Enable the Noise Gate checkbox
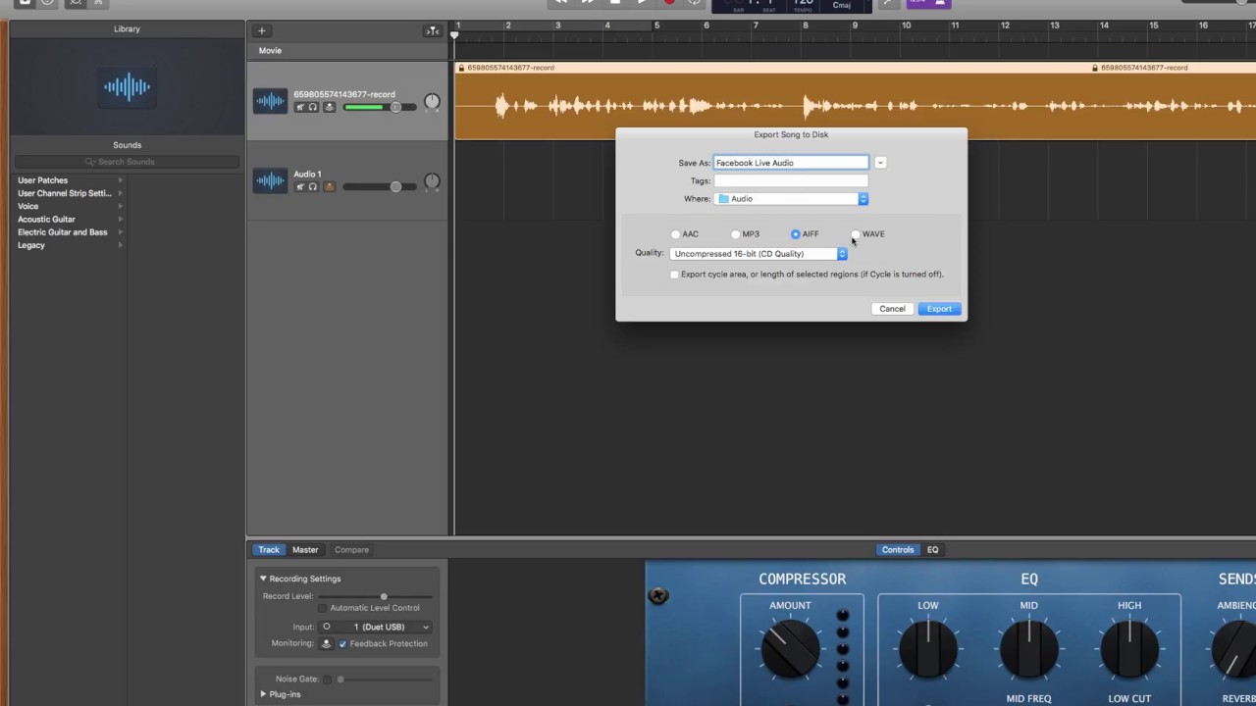This screenshot has width=1256, height=706. 328,679
